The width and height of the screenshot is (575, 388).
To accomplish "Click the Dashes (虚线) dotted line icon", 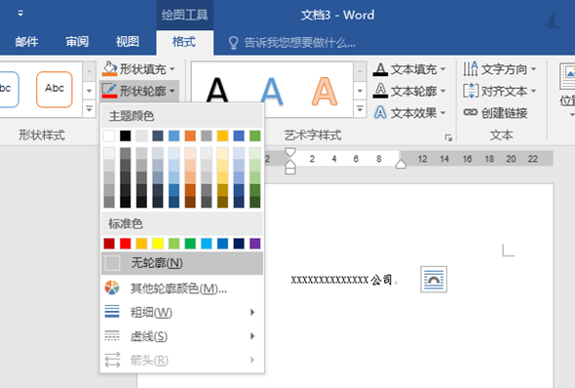I will (x=112, y=335).
